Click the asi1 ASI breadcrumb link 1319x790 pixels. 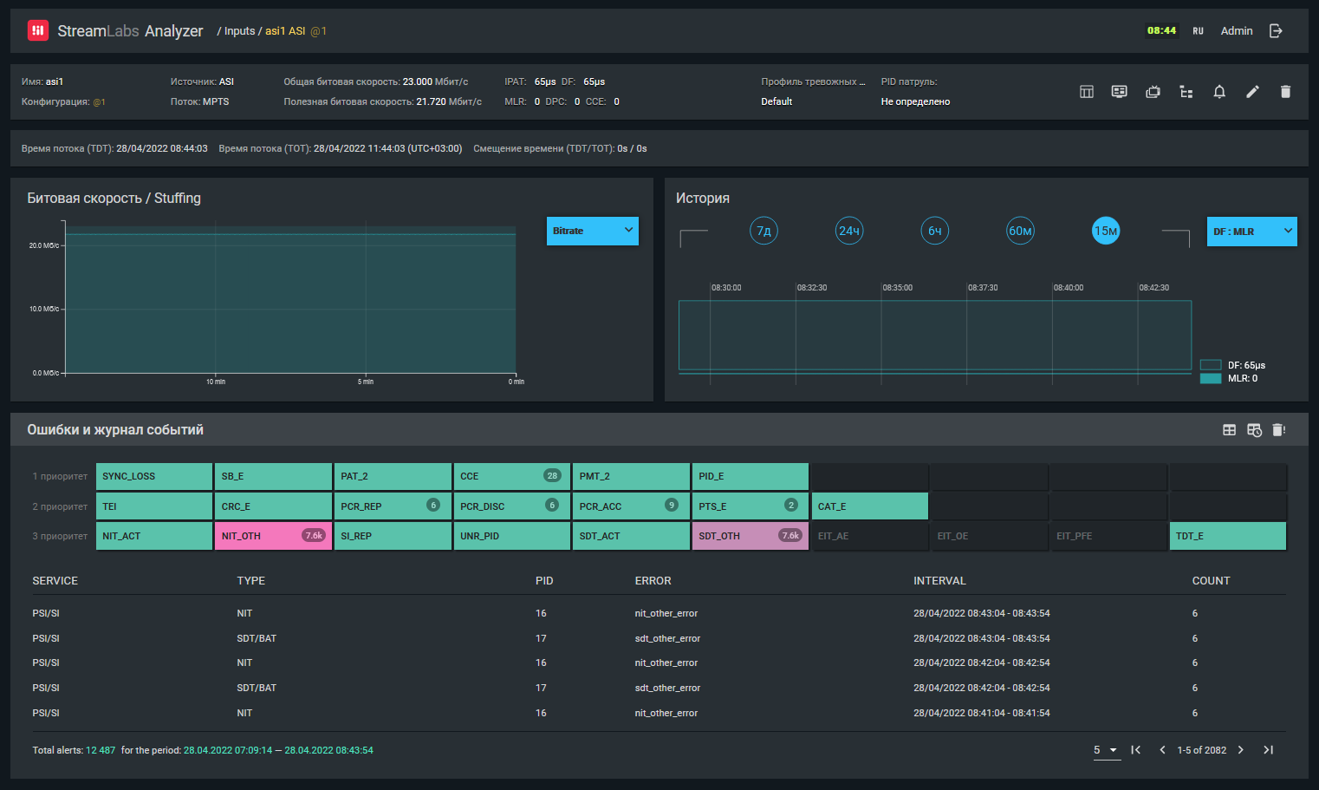point(285,31)
